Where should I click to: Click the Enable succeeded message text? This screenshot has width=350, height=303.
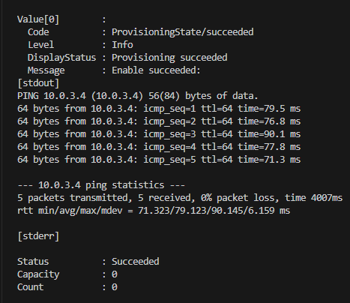[x=156, y=70]
